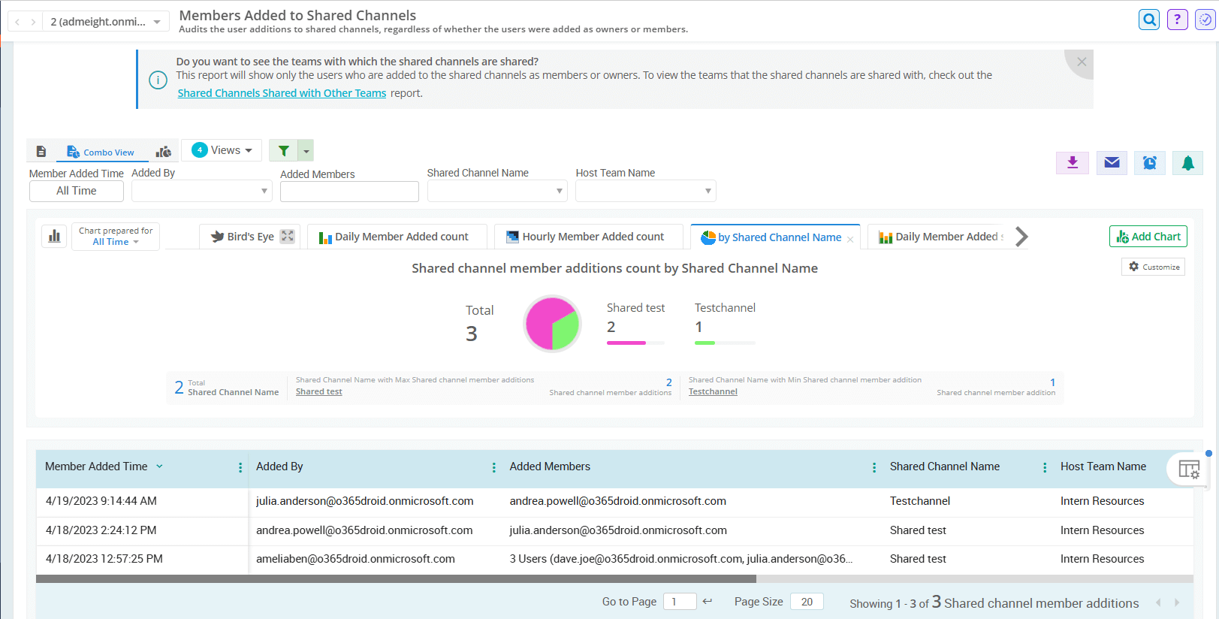Open Shared Channels Shared with Other Teams link

(282, 93)
